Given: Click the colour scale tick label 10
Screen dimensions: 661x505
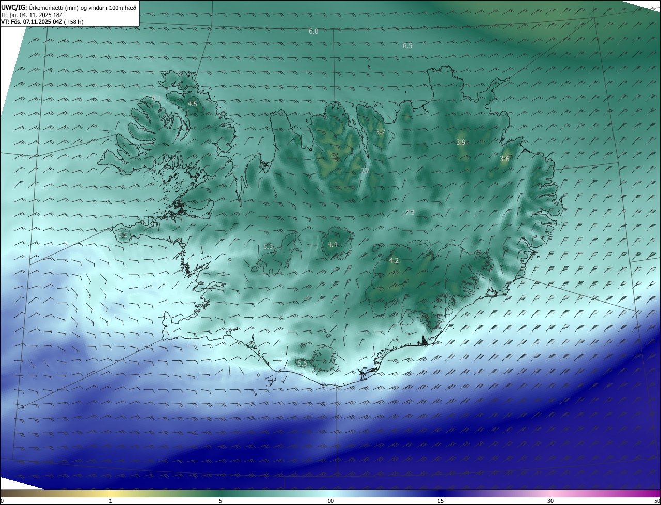Looking at the screenshot, I should point(330,501).
